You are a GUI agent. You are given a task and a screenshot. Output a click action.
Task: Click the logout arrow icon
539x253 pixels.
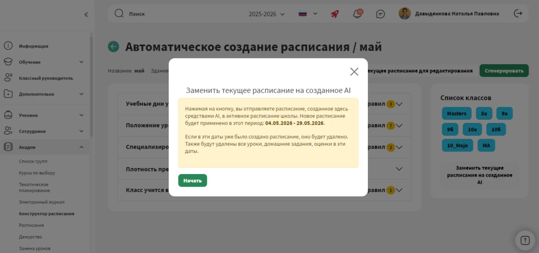pyautogui.click(x=518, y=13)
